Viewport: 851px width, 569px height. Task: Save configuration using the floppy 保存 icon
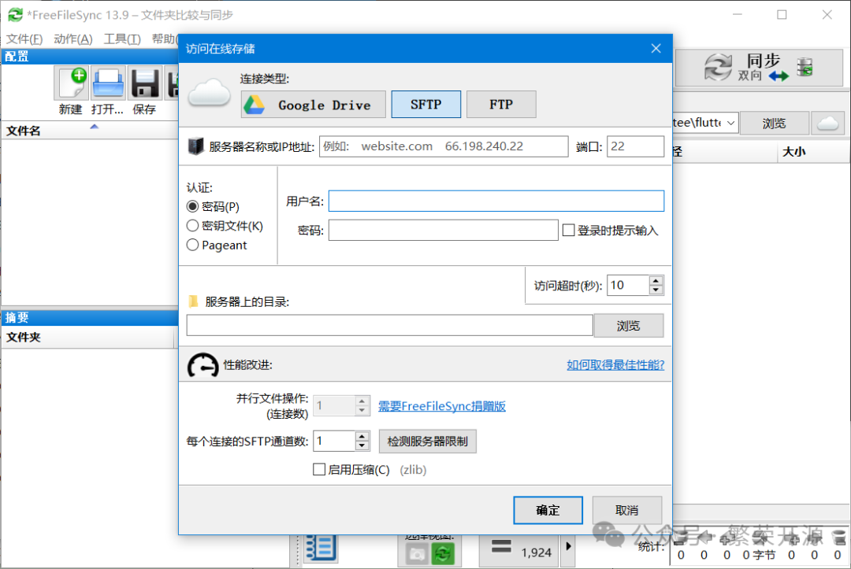click(144, 83)
